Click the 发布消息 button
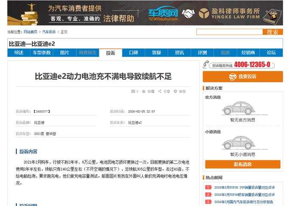 243,164
